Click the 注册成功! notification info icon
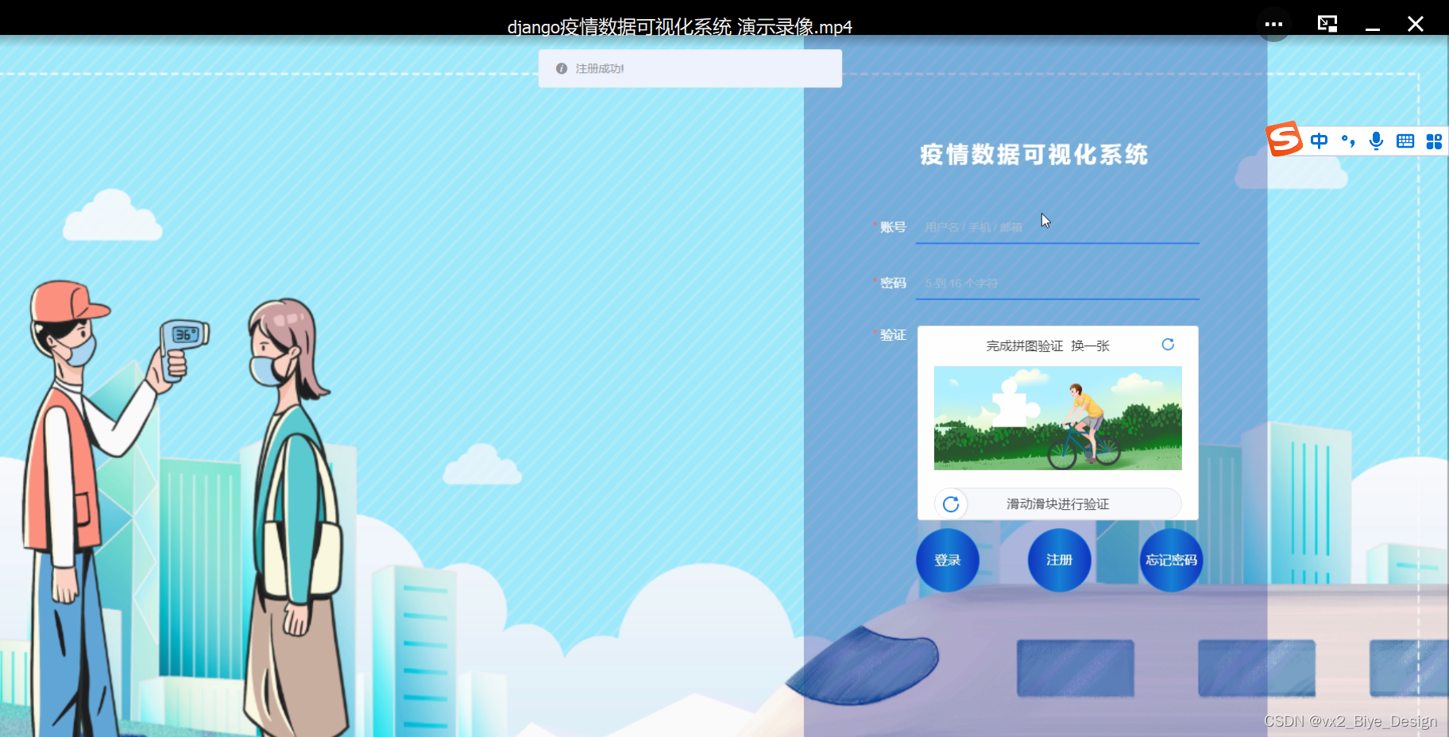Image resolution: width=1449 pixels, height=737 pixels. click(562, 69)
